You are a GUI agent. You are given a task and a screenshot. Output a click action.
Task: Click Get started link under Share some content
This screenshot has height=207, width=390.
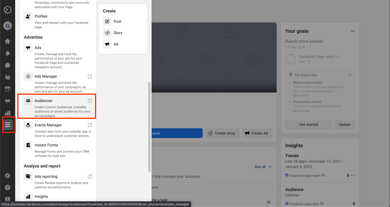(301, 96)
